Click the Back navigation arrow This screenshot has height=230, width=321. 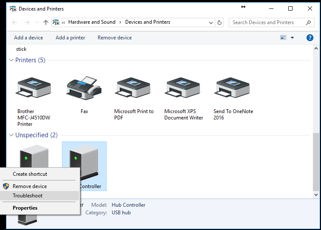[x=14, y=22]
